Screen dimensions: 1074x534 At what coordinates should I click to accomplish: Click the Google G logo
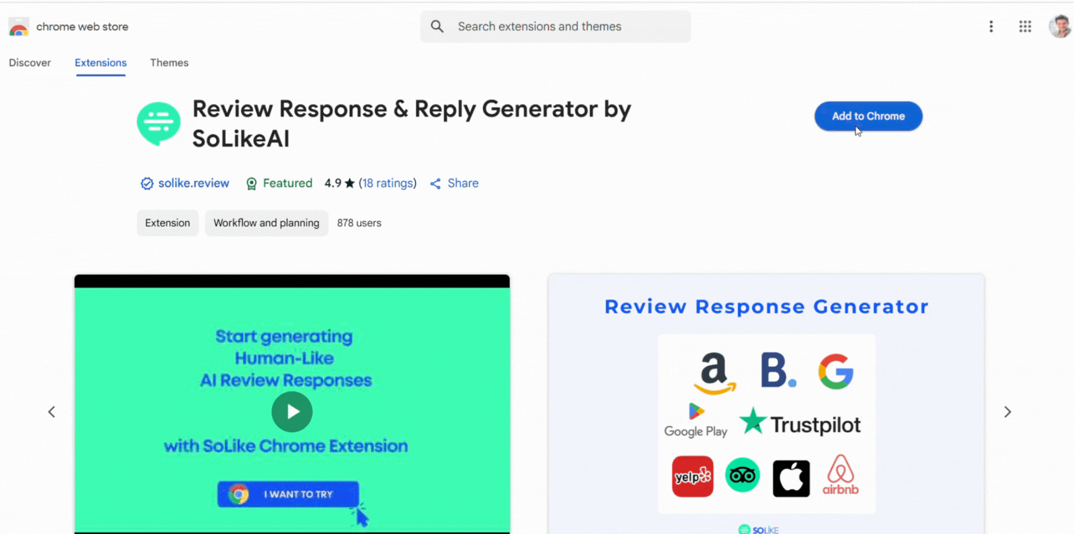tap(836, 371)
